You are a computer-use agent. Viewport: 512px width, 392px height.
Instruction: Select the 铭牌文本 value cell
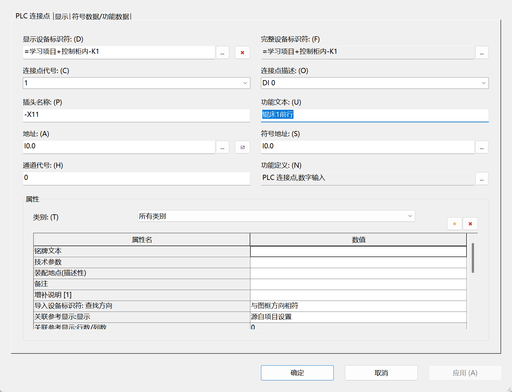coord(358,251)
